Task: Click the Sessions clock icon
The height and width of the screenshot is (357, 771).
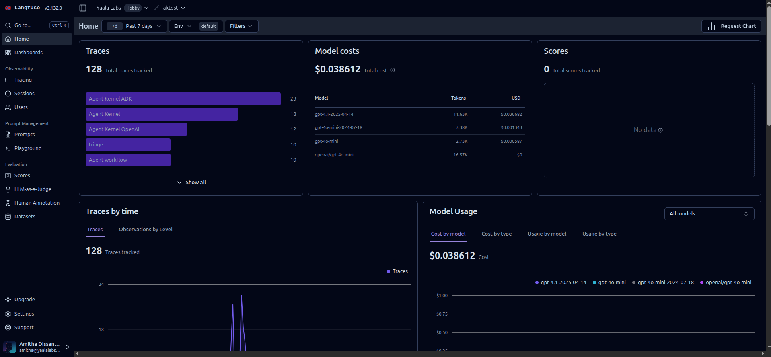Action: 8,94
